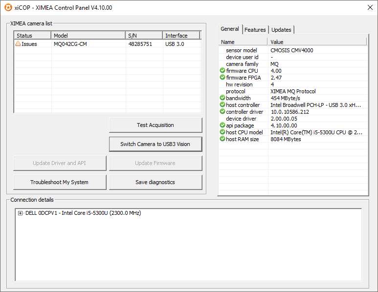Click the green check icon for controller driver

coord(222,111)
